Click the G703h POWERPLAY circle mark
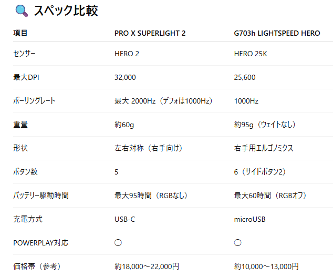The image size is (333, 277). (x=237, y=242)
